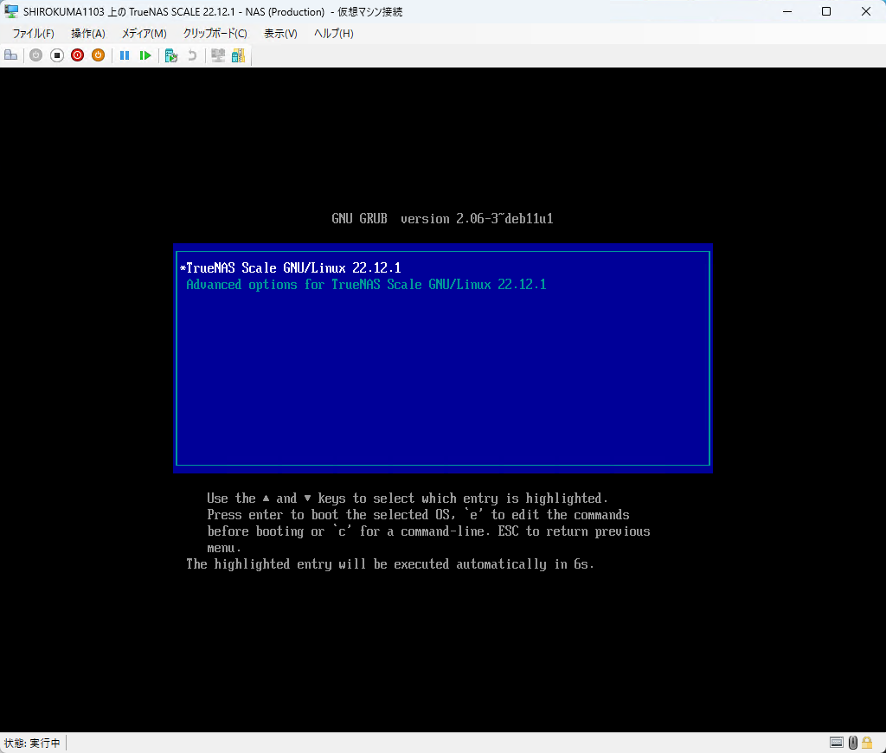Create a checkpoint with the server-play icon

point(171,55)
